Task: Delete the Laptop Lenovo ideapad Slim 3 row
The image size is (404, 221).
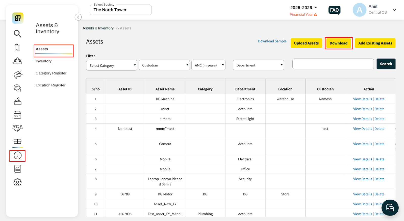Action: (x=380, y=179)
